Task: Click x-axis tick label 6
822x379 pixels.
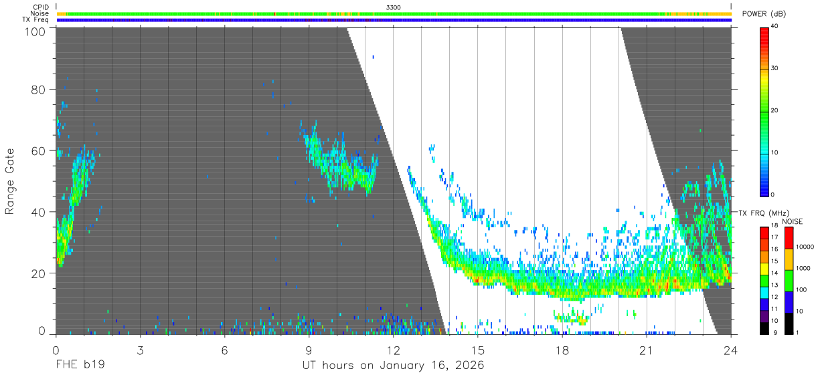Action: coord(225,350)
